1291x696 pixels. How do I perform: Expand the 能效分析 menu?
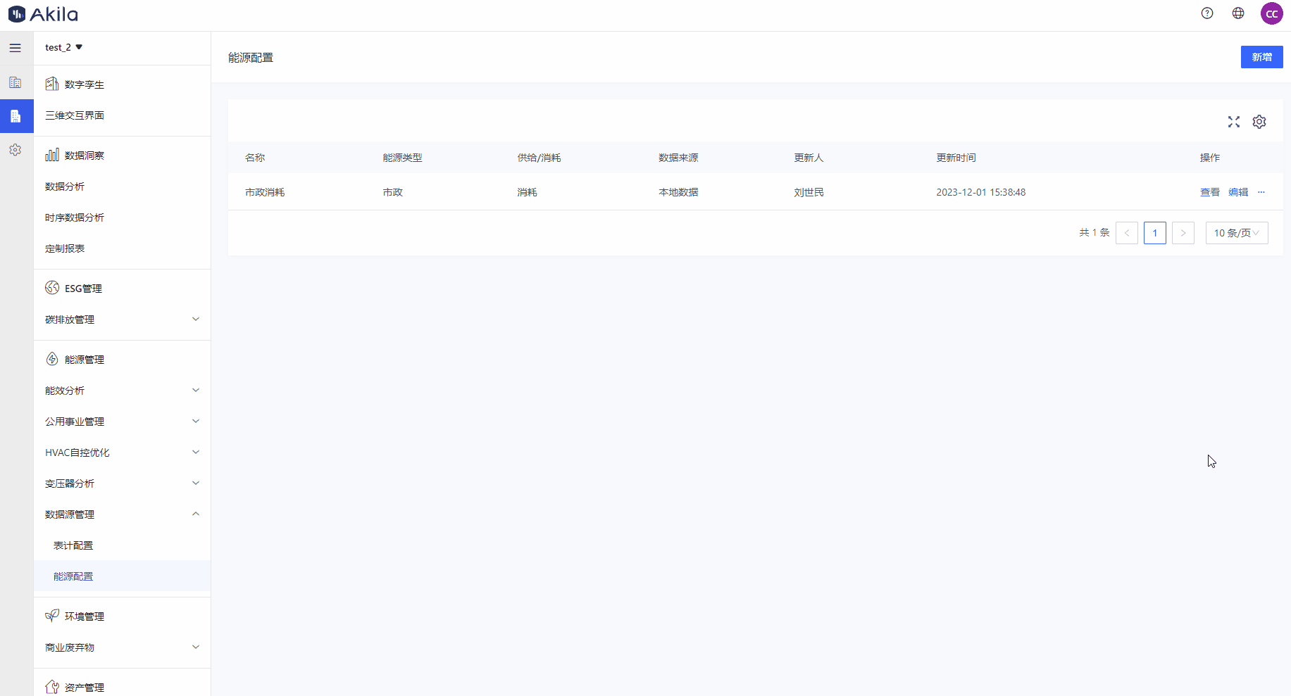click(122, 391)
